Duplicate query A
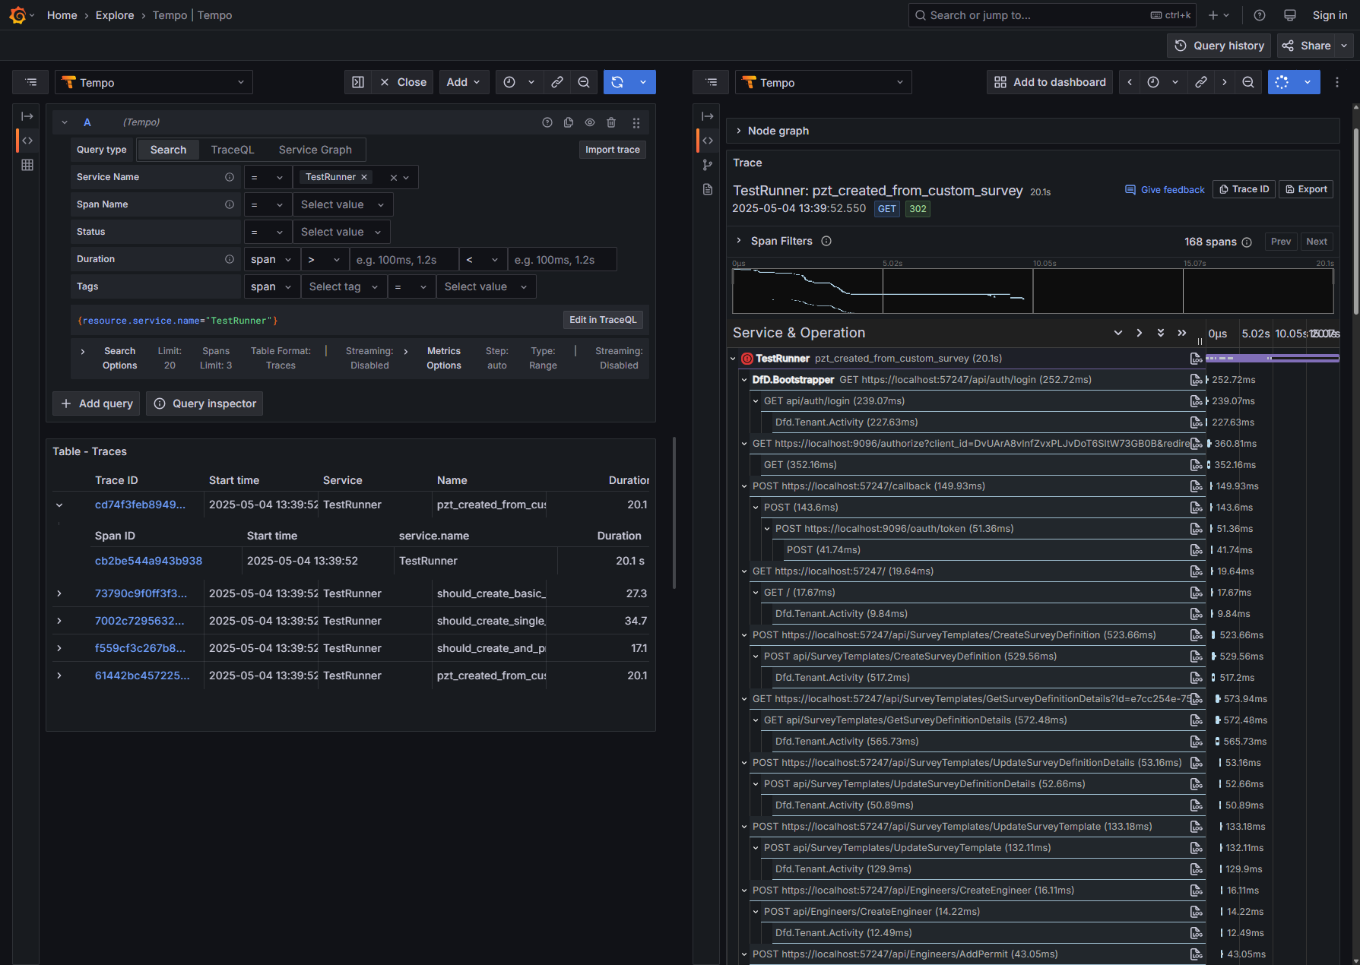Image resolution: width=1360 pixels, height=965 pixels. pyautogui.click(x=569, y=122)
